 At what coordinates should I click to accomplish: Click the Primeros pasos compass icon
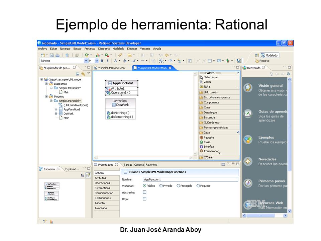[248, 183]
